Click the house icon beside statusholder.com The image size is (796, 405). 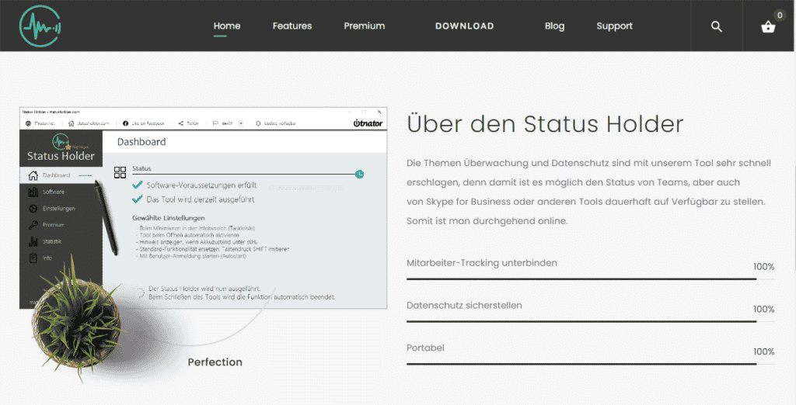tap(71, 123)
